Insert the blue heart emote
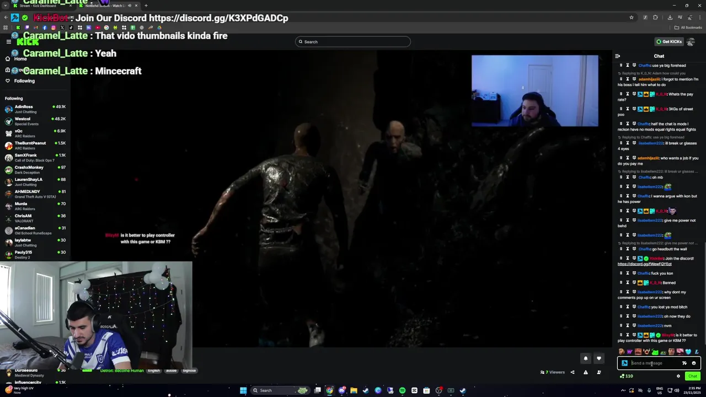The height and width of the screenshot is (397, 706). tap(688, 352)
